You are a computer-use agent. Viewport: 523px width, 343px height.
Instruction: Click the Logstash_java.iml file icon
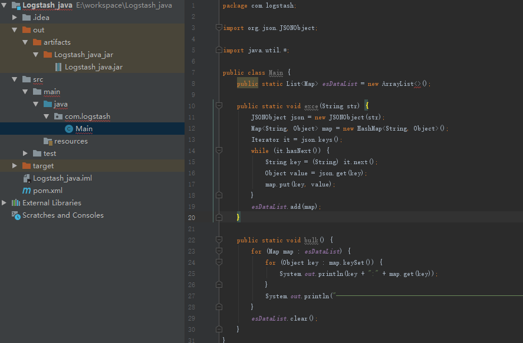coord(27,178)
